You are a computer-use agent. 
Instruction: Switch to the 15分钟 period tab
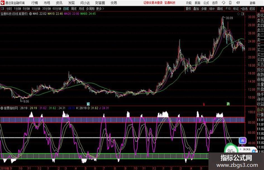[x=36, y=9]
